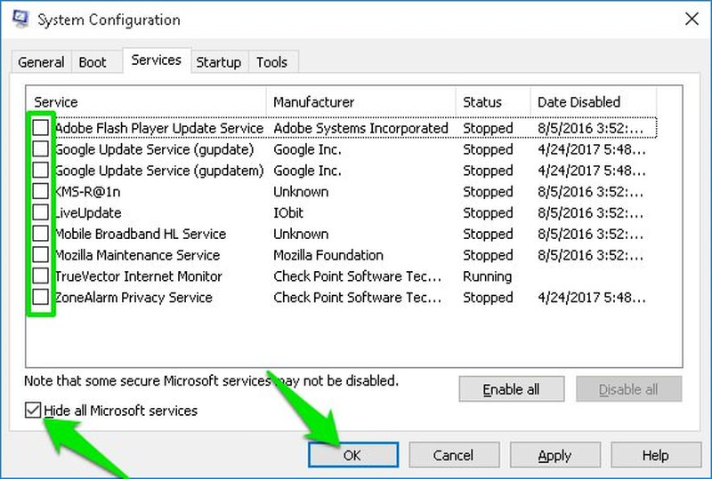Sort by the Manufacturer column header

361,102
